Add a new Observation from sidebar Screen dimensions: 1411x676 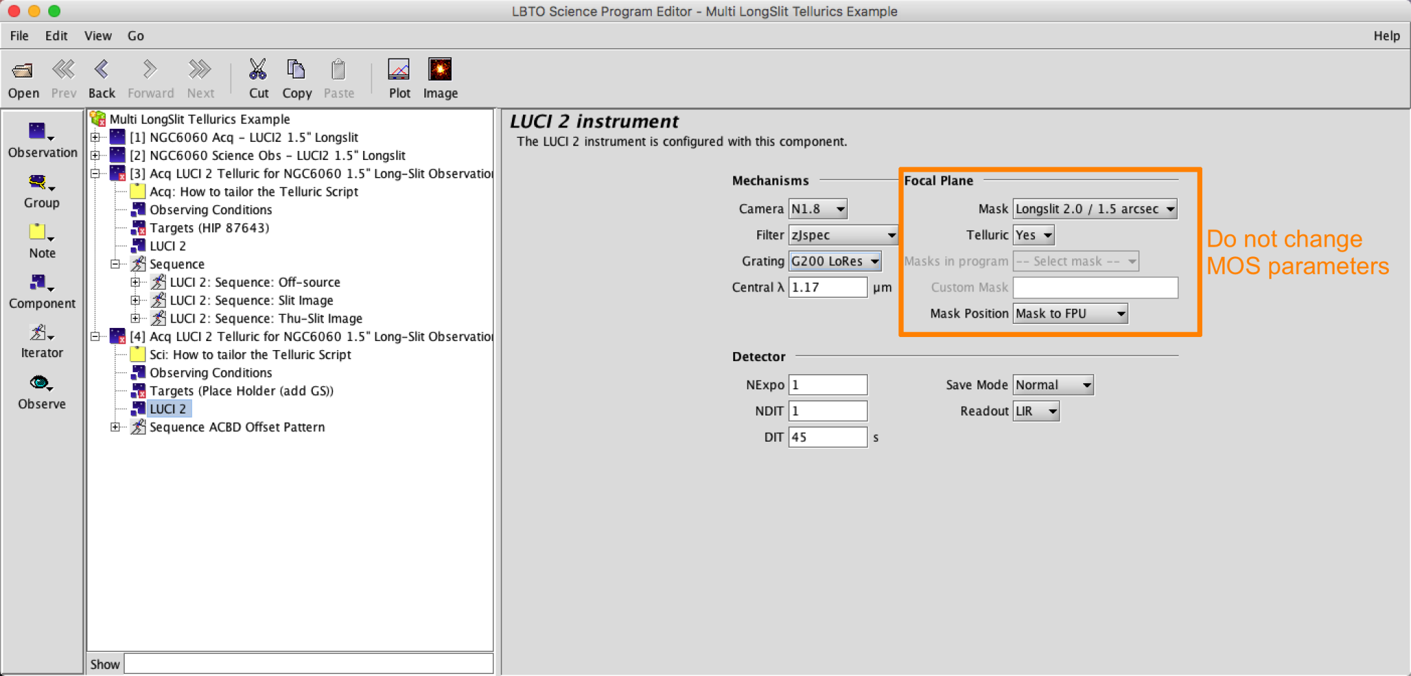42,141
